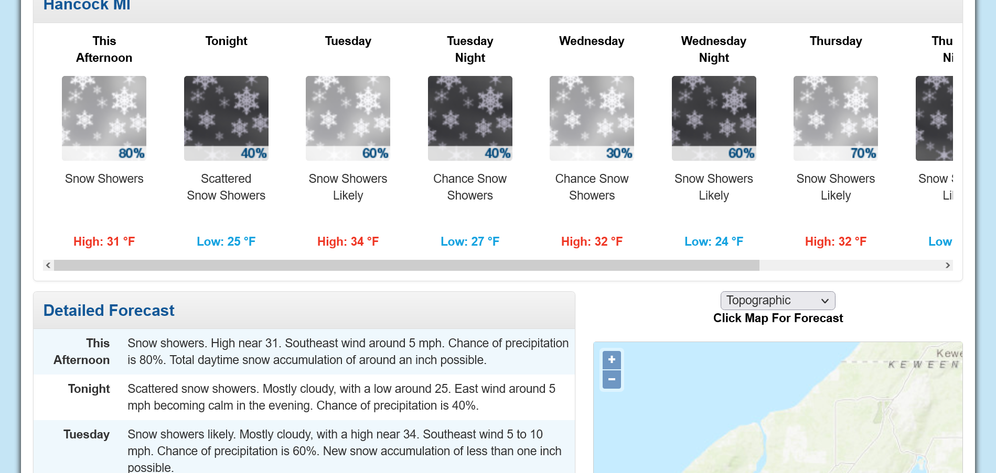996x473 pixels.
Task: Select Wednesday's 30% snow forecast icon
Action: [592, 118]
